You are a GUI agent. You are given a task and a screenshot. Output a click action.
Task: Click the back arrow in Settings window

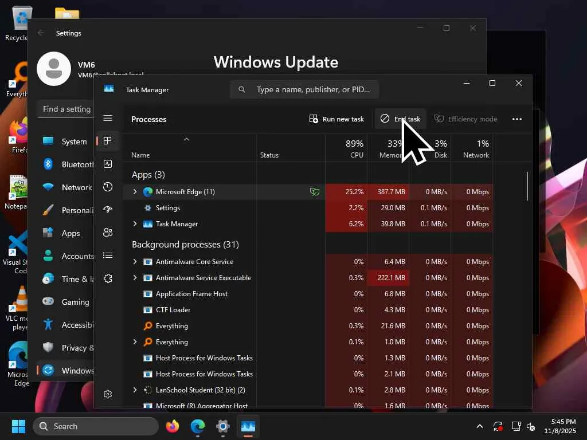[41, 33]
